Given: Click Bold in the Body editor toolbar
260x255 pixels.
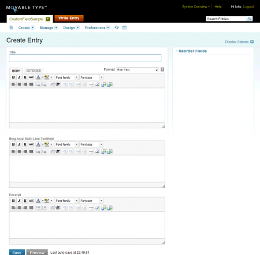Looking at the screenshot, I should pos(13,77).
